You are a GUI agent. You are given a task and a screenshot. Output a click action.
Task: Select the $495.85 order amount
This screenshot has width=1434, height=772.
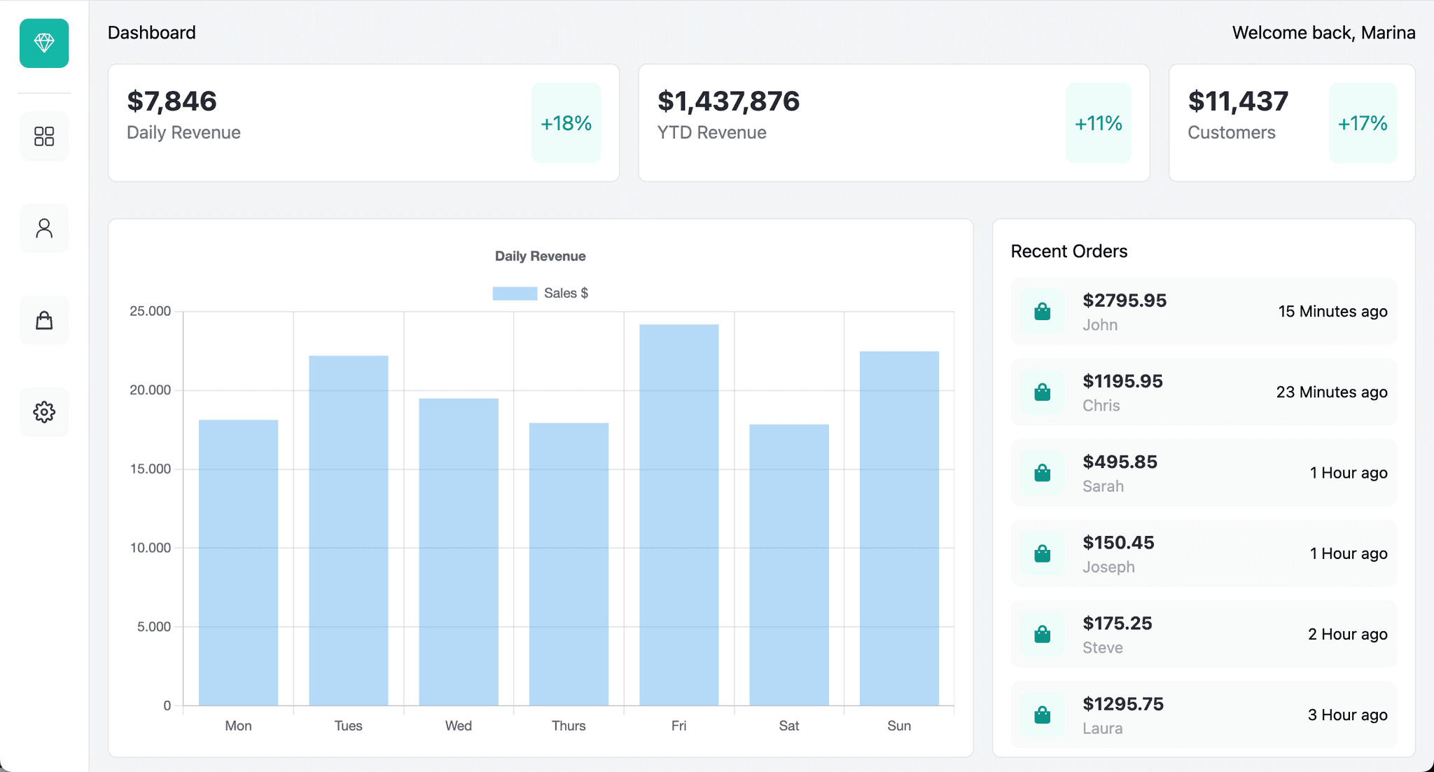coord(1120,462)
